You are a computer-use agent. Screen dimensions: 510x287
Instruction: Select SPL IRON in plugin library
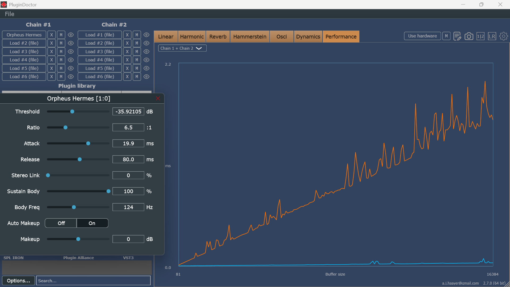77,258
